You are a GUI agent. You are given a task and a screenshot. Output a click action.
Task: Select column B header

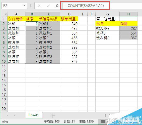(32, 14)
